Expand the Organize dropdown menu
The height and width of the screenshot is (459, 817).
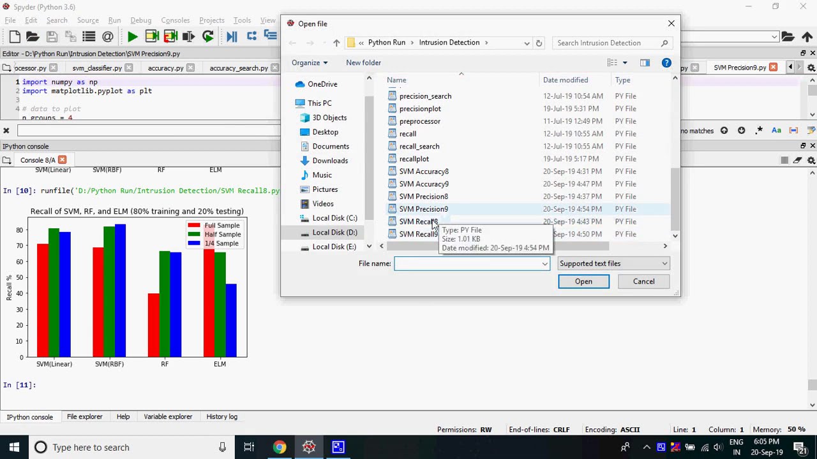point(310,62)
